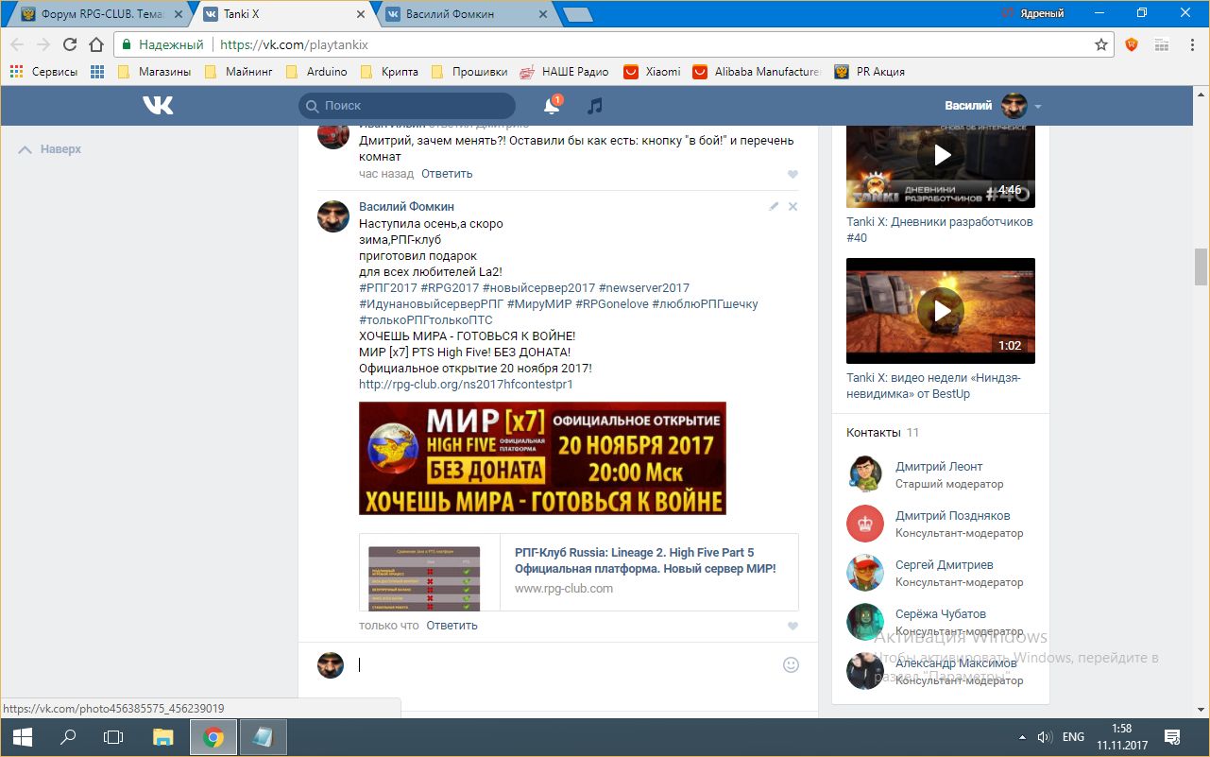The width and height of the screenshot is (1210, 757).
Task: Open the orange shield extension icon
Action: pyautogui.click(x=1132, y=44)
